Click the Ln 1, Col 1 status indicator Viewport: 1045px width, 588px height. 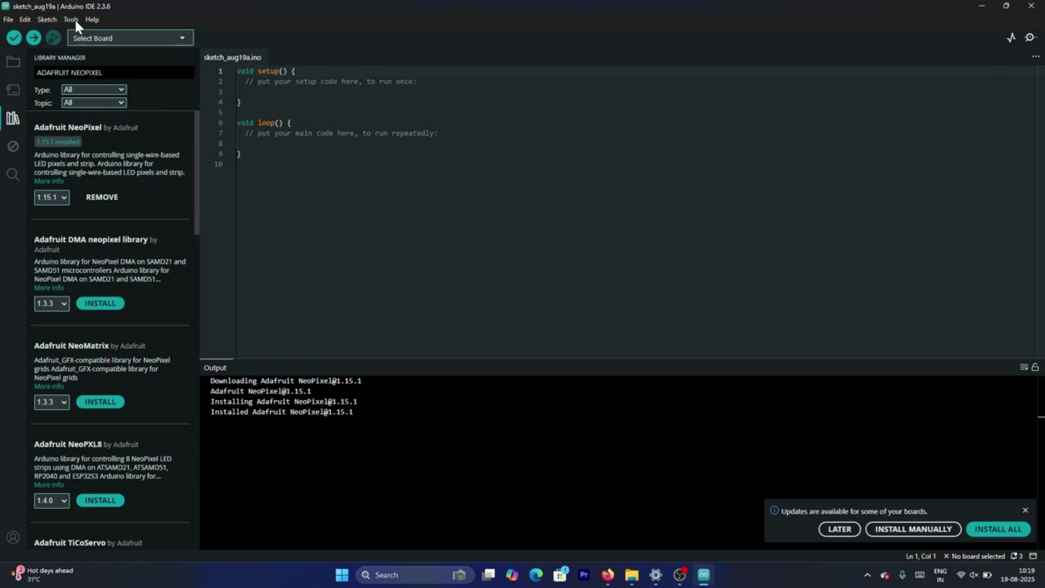tap(920, 556)
